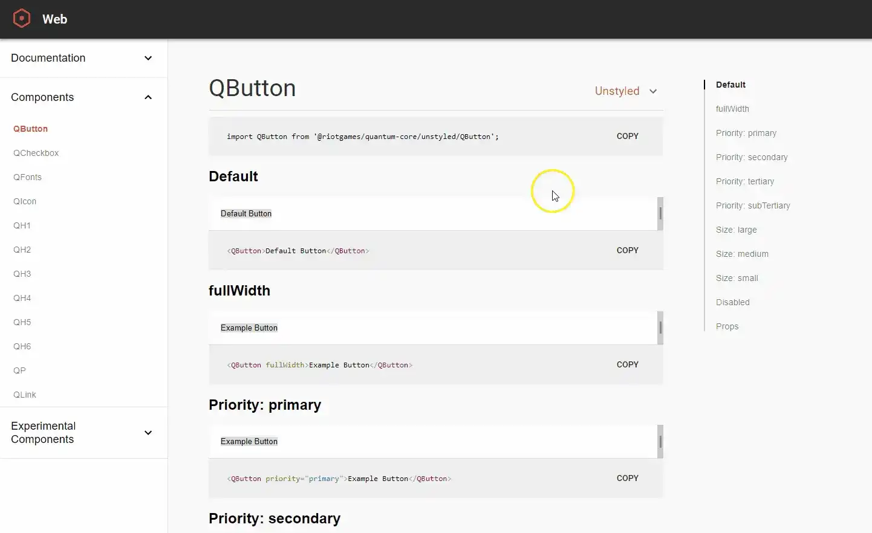
Task: Select QButton in the sidebar
Action: pyautogui.click(x=30, y=129)
